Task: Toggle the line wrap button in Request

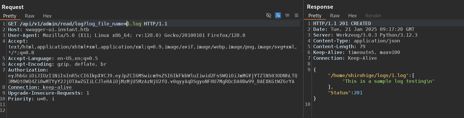Action: pos(278,15)
